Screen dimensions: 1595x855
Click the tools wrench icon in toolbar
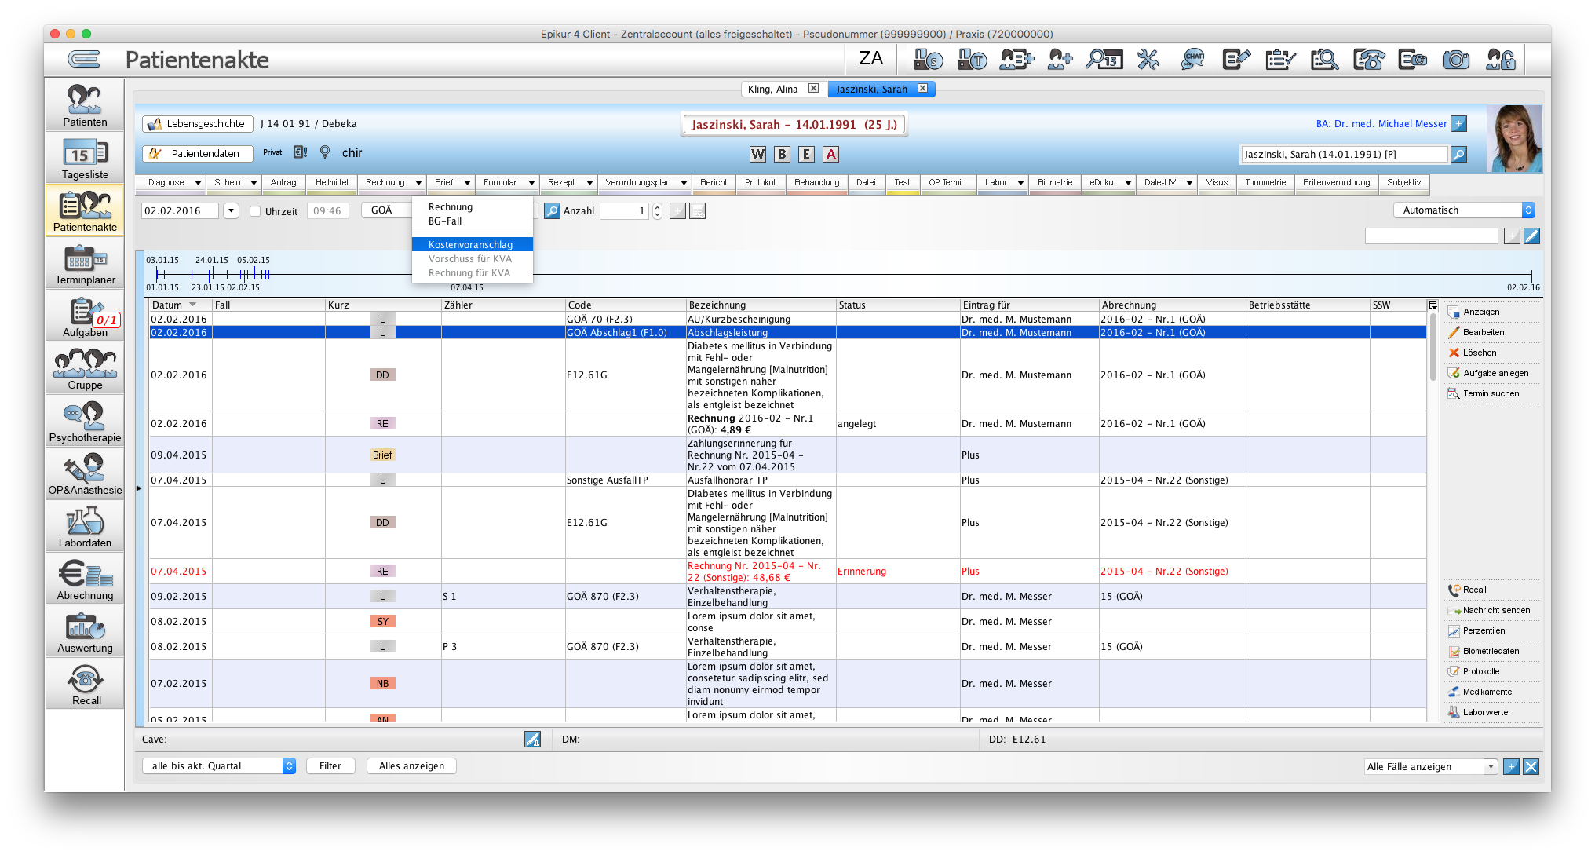[1148, 60]
